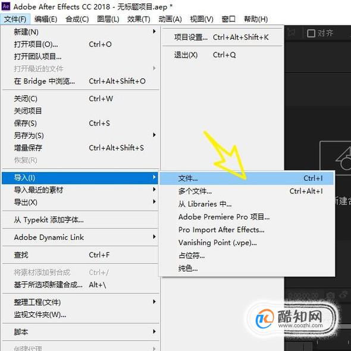
Task: Choose Vanishing Point (.vpe)... option
Action: pyautogui.click(x=247, y=243)
